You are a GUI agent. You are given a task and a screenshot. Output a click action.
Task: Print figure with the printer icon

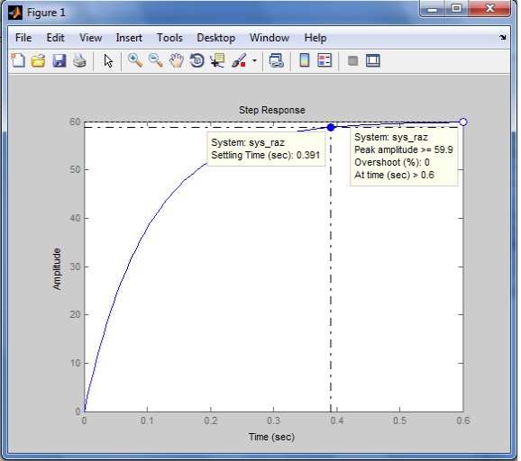pos(79,60)
